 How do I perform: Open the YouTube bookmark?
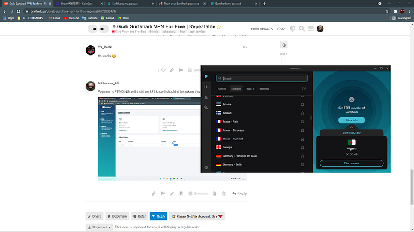pyautogui.click(x=71, y=18)
